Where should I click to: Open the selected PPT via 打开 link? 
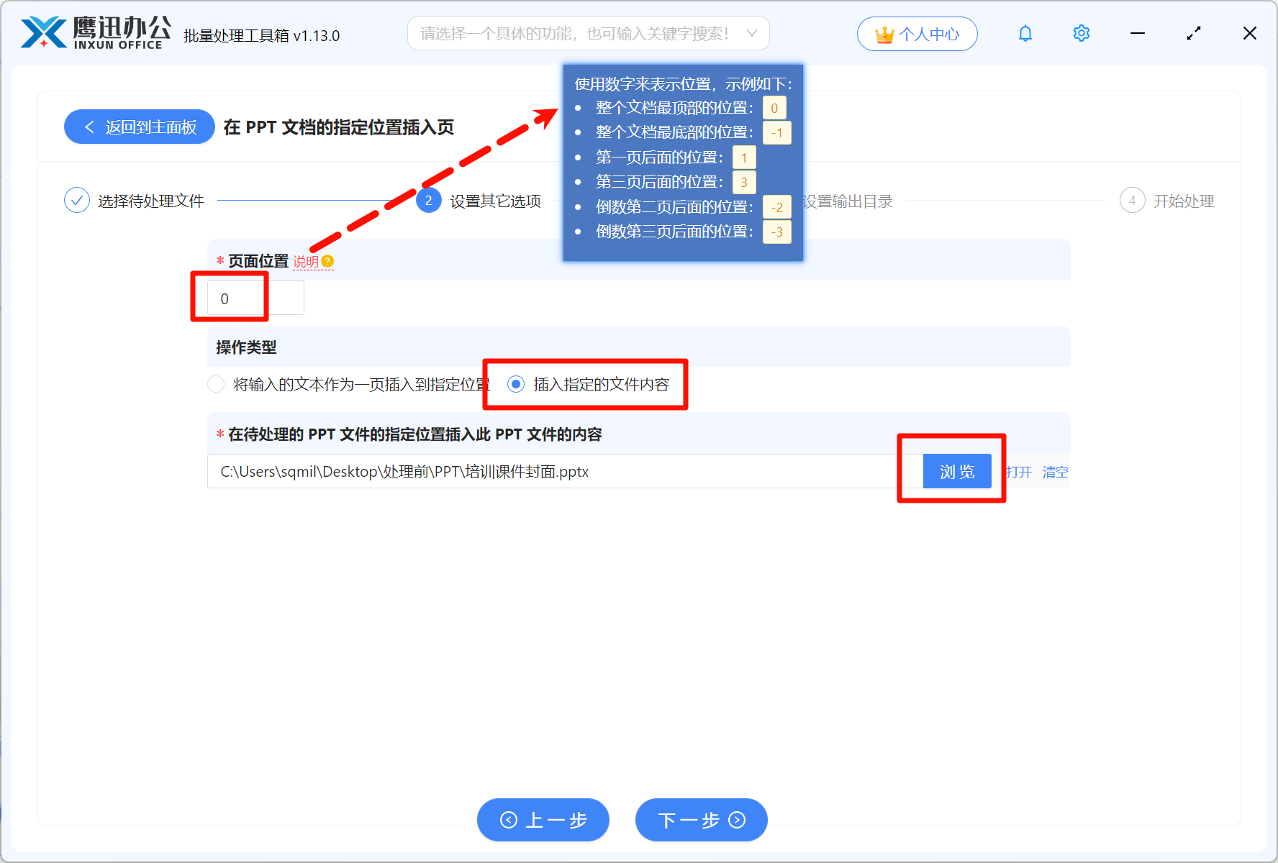(x=1017, y=472)
